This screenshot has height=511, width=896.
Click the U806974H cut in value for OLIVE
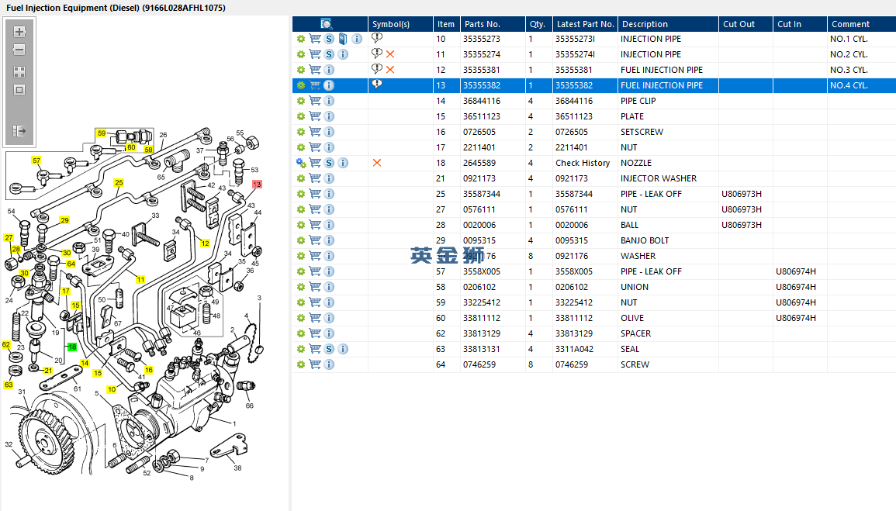(x=796, y=318)
